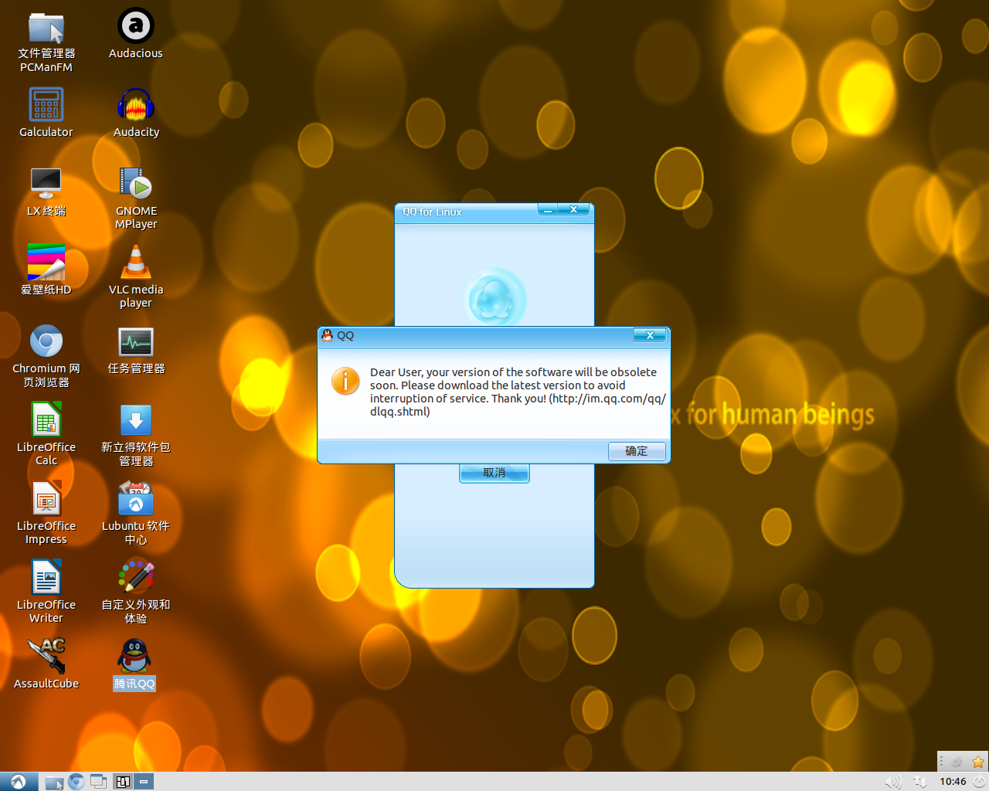Open the volume speaker tray icon
Viewport: 989px width, 791px height.
(x=893, y=782)
